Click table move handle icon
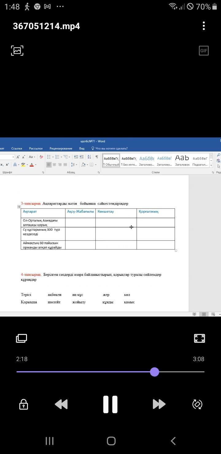Image resolution: width=221 pixels, height=454 pixels. click(19, 207)
